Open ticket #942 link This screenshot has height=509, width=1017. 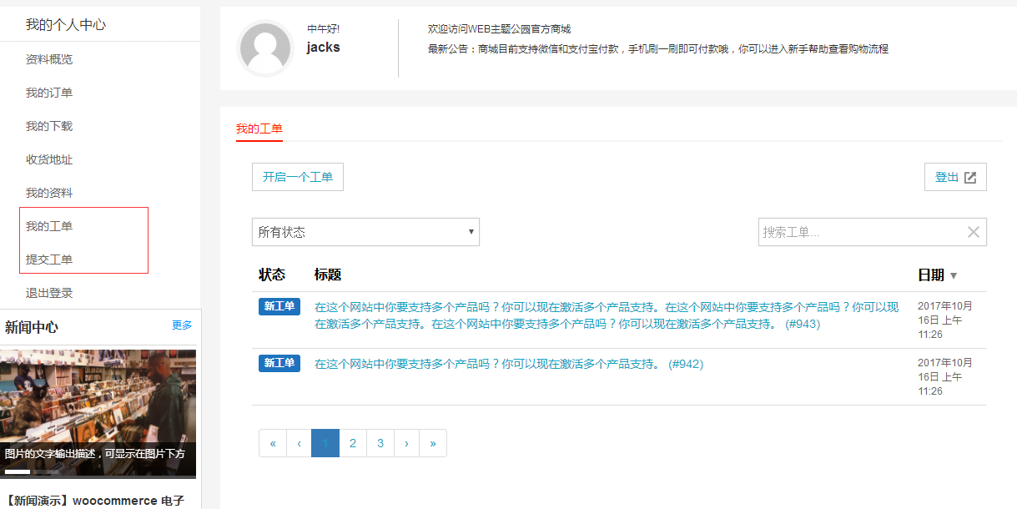tap(508, 364)
